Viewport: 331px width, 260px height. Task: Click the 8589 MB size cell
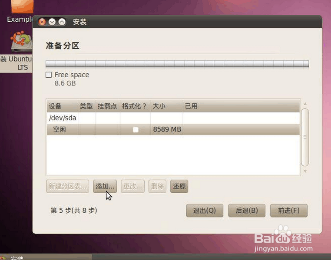click(x=167, y=129)
